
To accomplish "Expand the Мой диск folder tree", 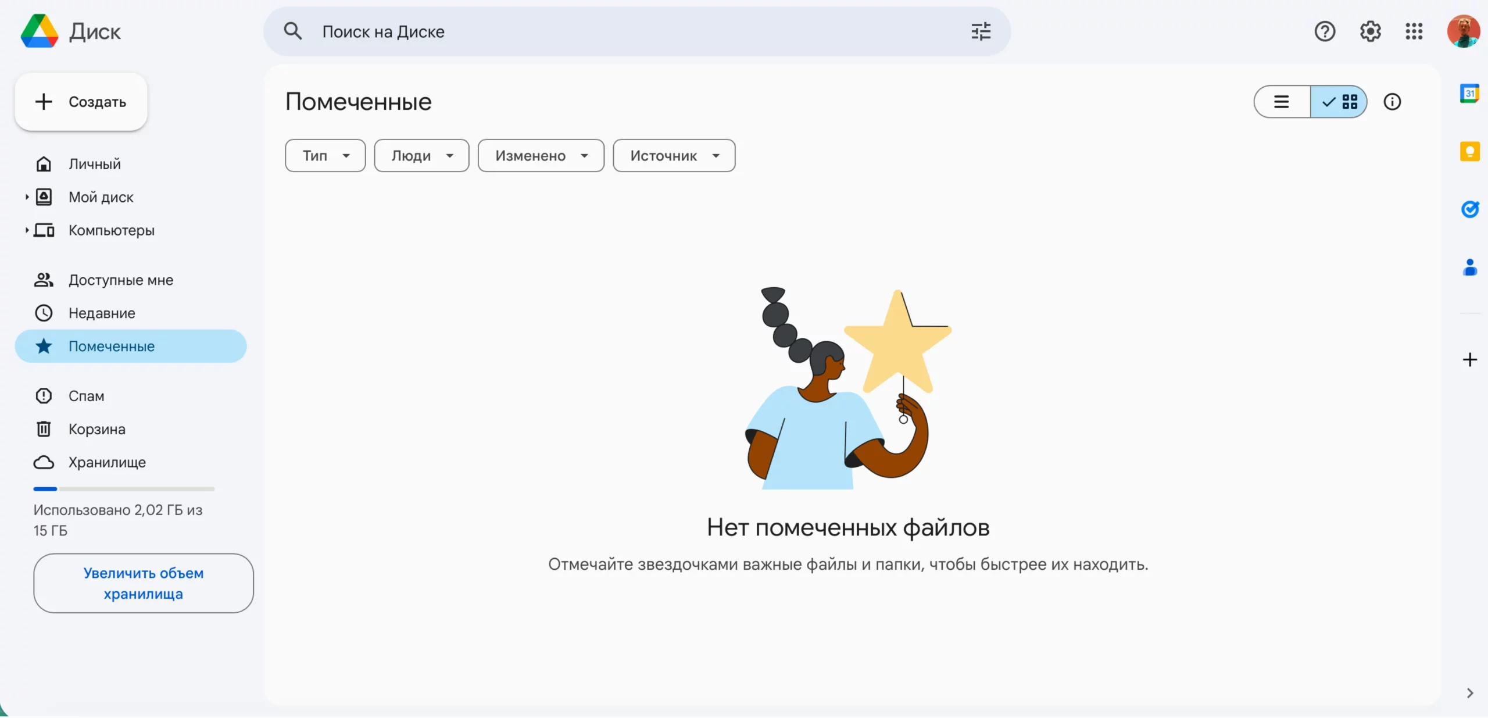I will pos(27,197).
